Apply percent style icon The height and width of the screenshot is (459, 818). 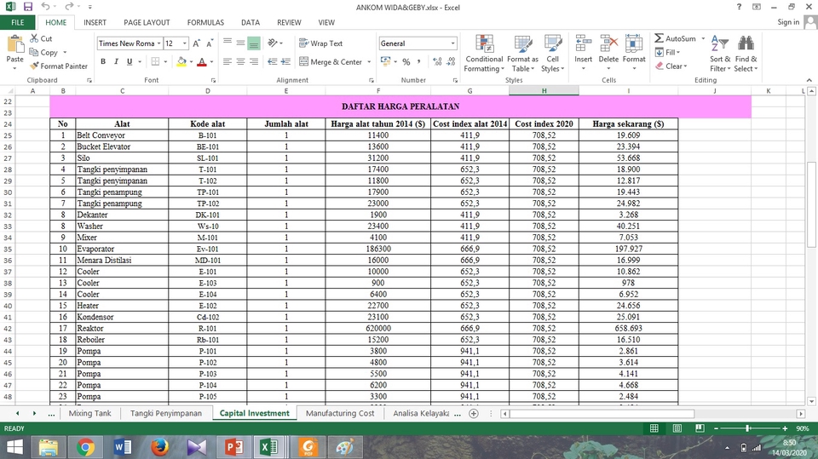(406, 61)
